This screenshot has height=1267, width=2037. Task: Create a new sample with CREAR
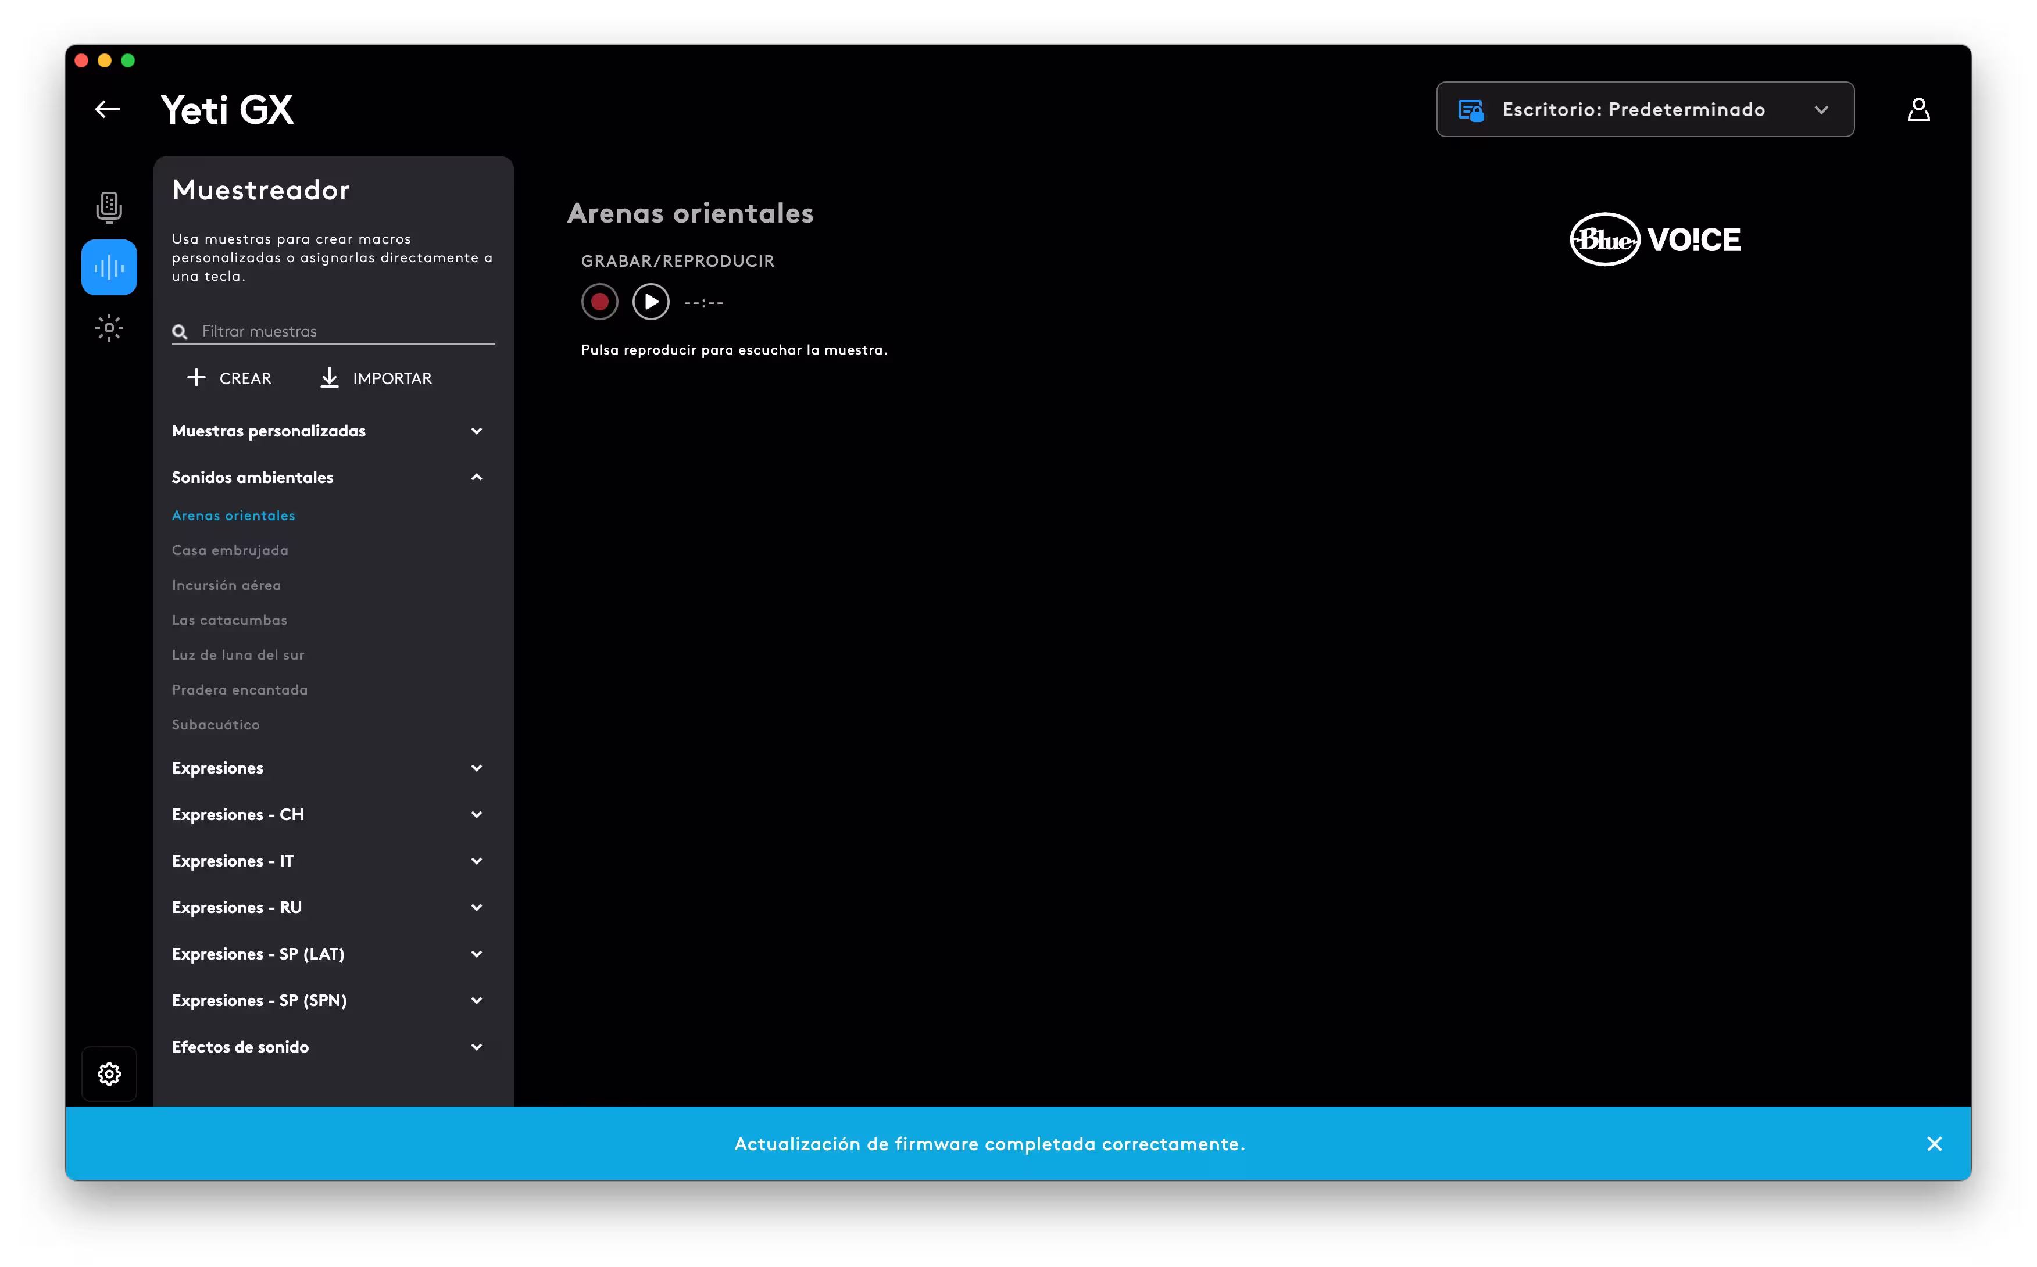pos(228,378)
